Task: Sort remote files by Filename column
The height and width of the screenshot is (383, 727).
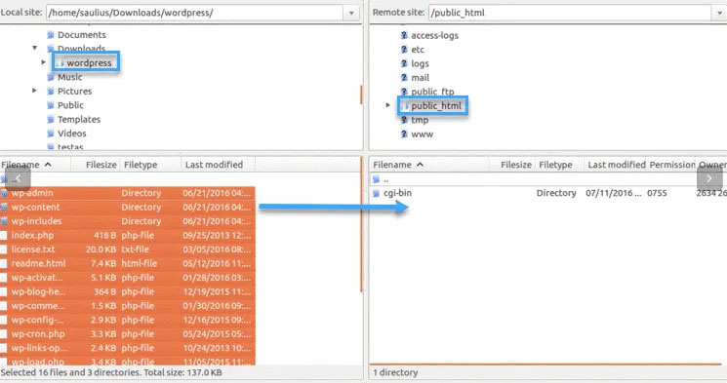Action: (429, 165)
